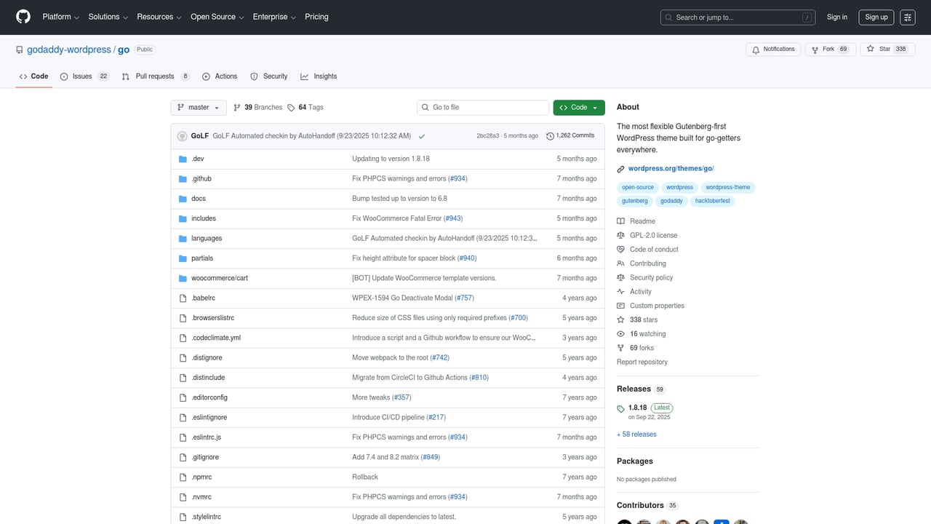Screen dimensions: 931x524
Task: Open the 64 Tags list via tag icon
Action: point(292,107)
